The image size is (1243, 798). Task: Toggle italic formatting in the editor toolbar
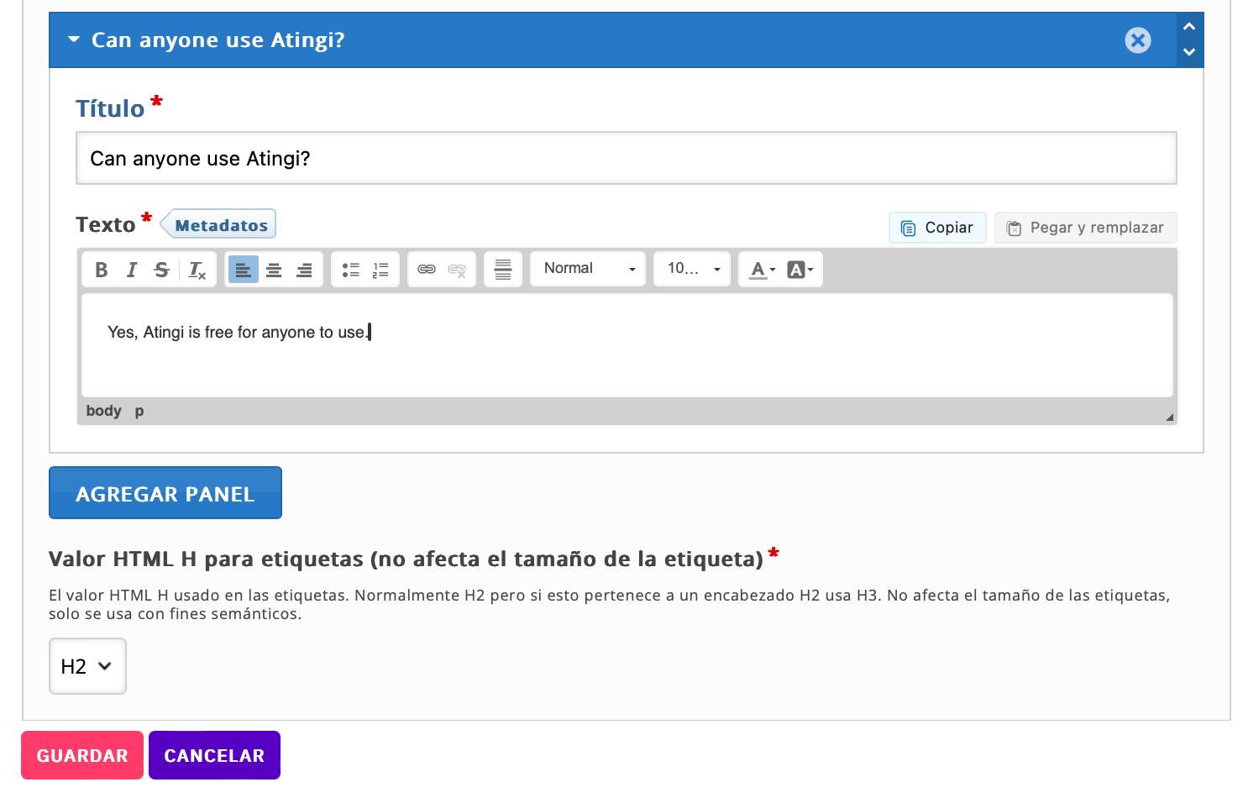click(x=132, y=270)
